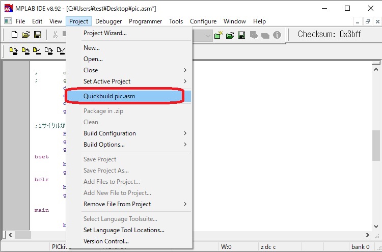The width and height of the screenshot is (382, 252).
Task: Click the MPLAB IDE title bar logo
Action: (9, 9)
